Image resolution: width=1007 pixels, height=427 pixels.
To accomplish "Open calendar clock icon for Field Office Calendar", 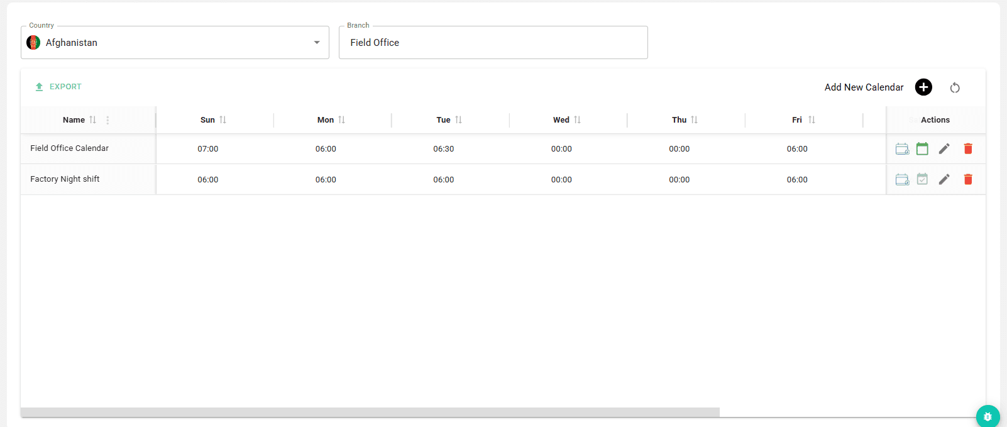I will [x=902, y=148].
